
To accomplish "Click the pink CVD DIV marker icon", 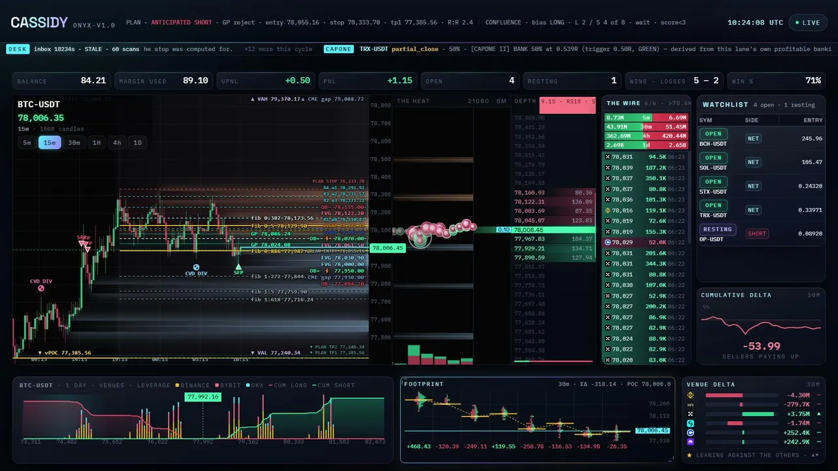I will 41,288.
